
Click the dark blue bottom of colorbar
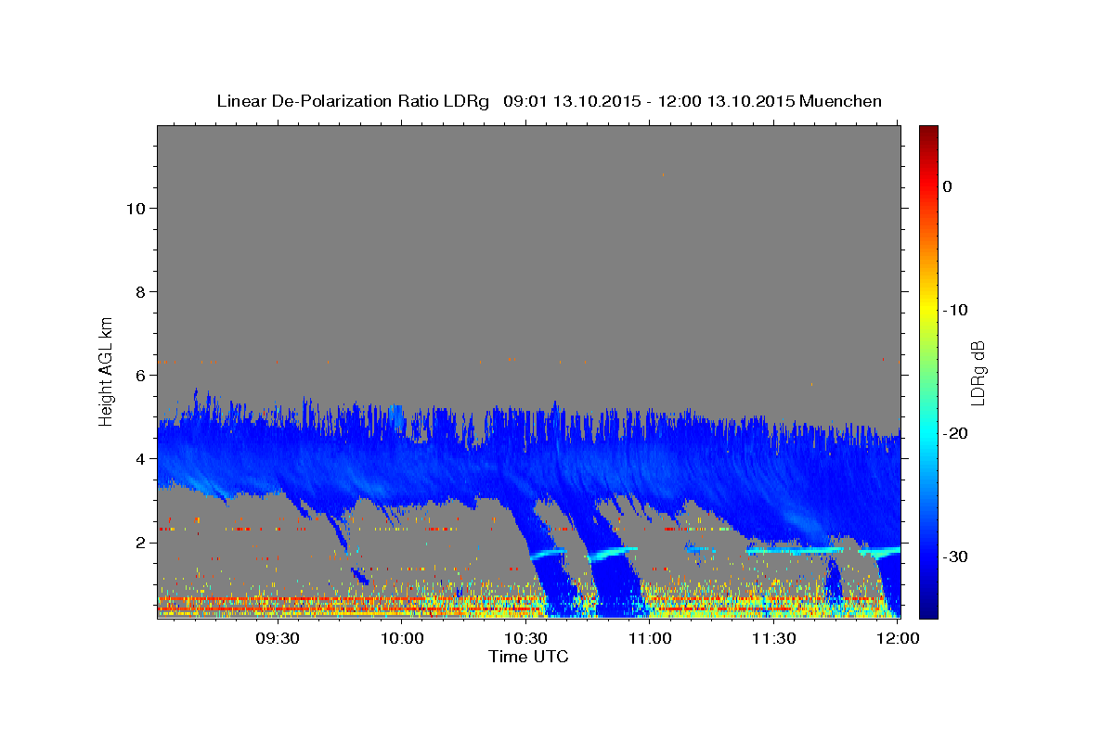click(928, 608)
